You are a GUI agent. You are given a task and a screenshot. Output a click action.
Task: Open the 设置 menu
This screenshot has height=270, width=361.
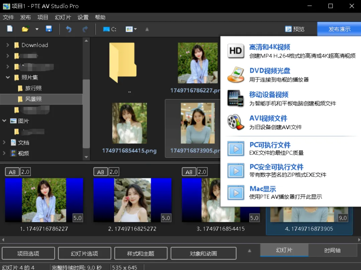[x=83, y=17]
